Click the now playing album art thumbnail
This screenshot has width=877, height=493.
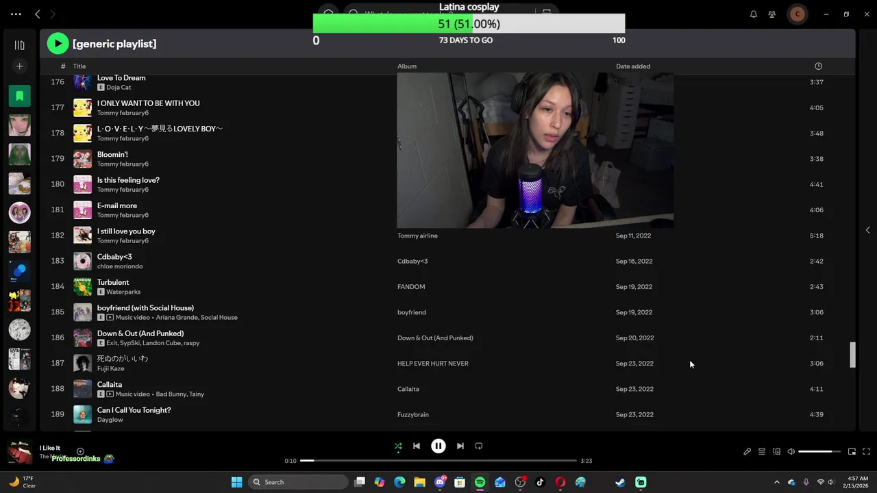(20, 452)
